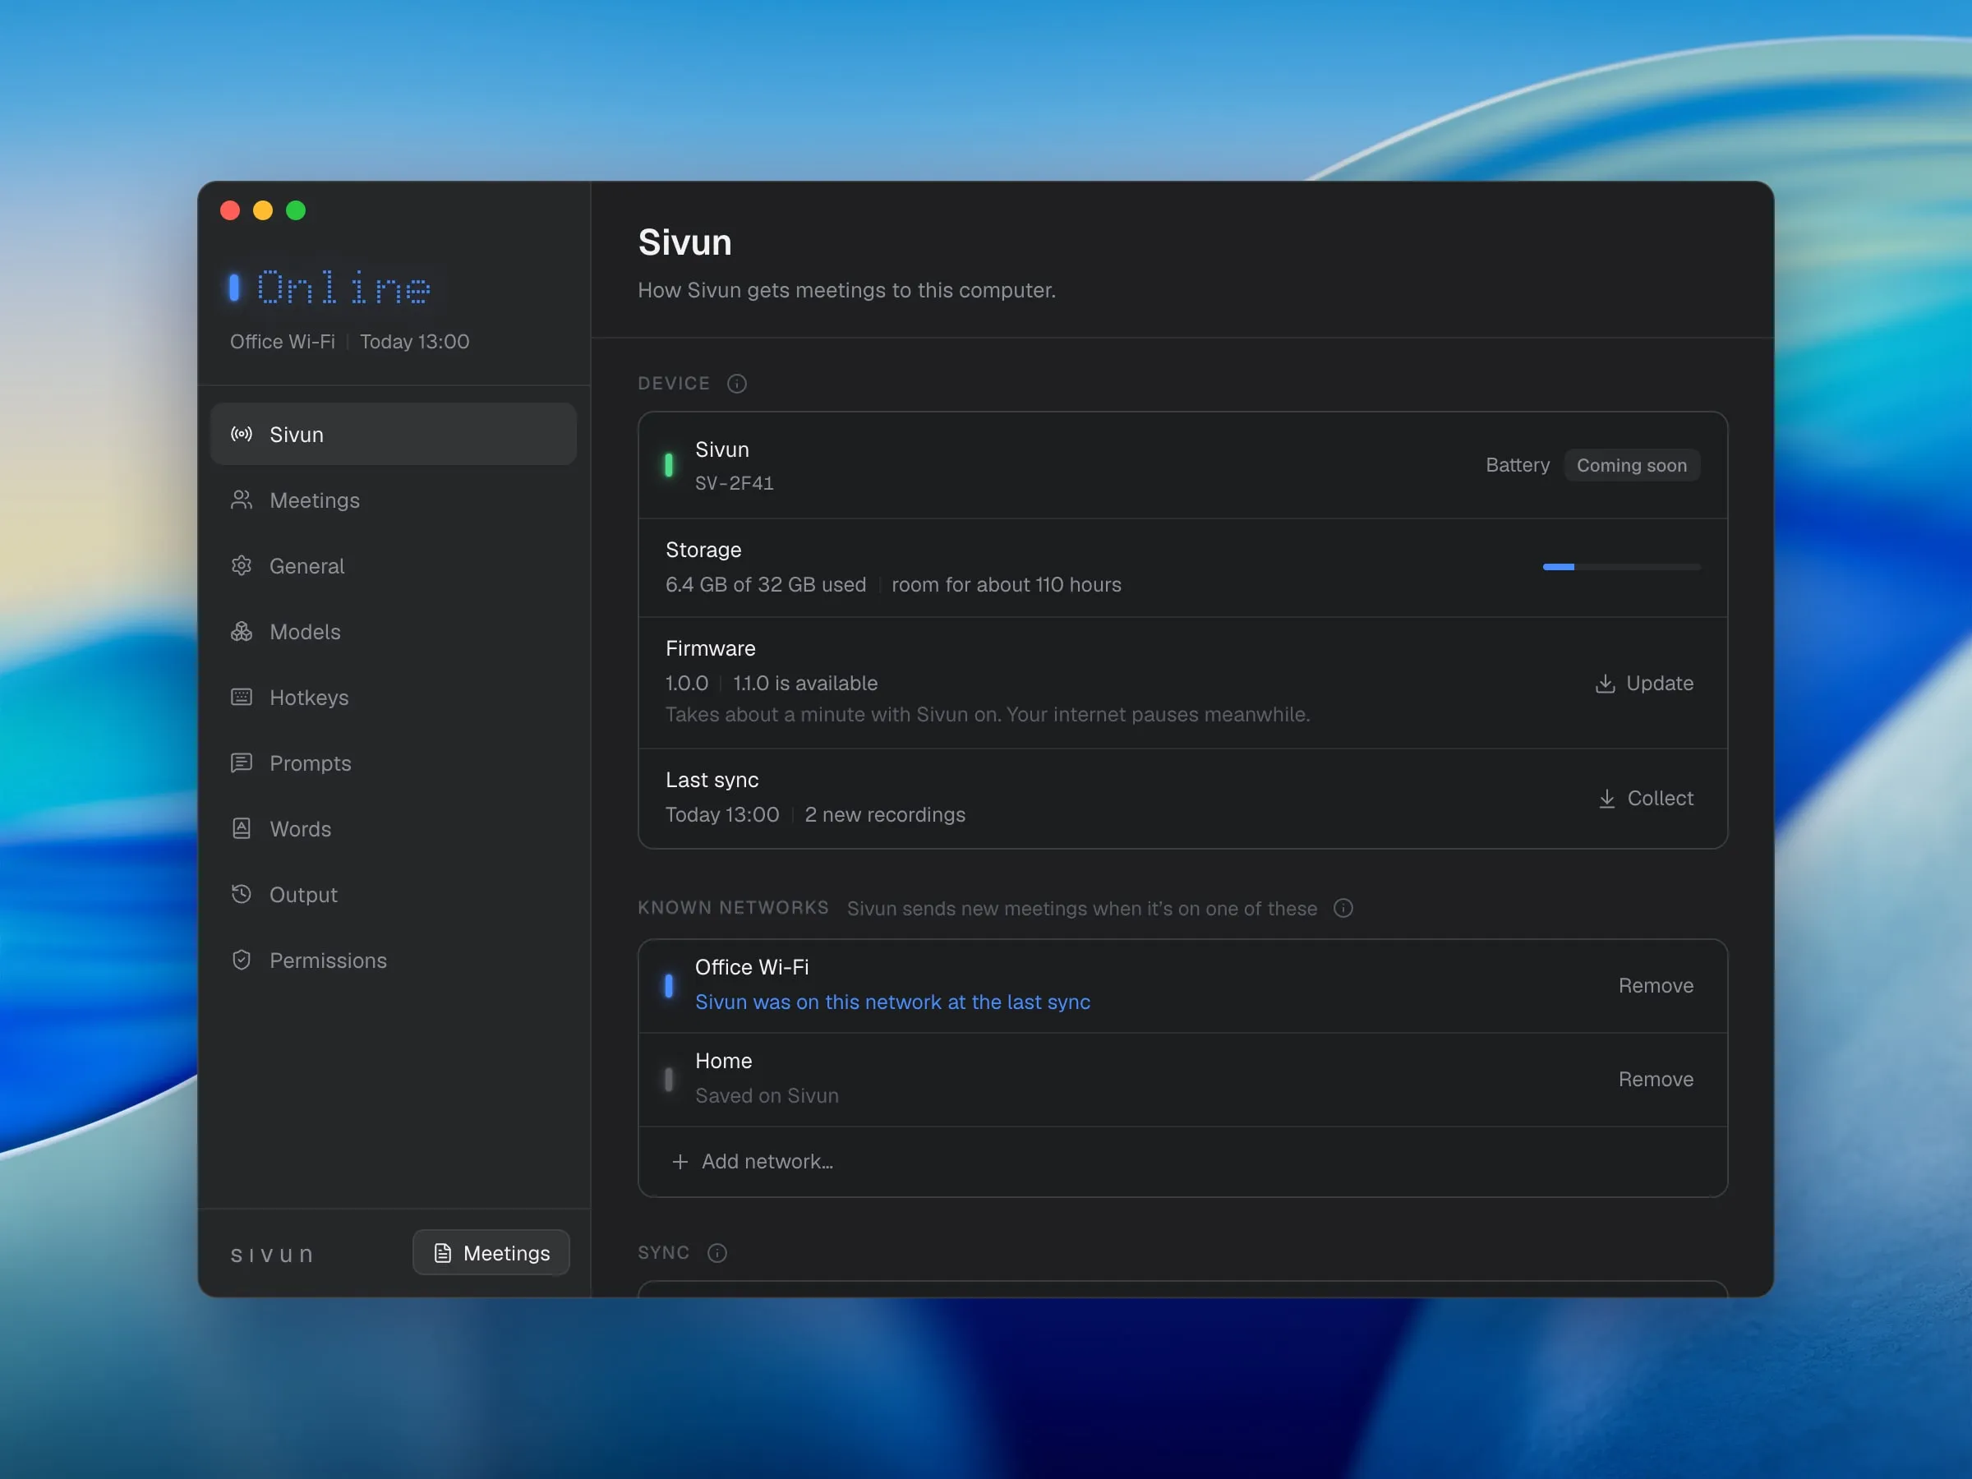Image resolution: width=1972 pixels, height=1479 pixels.
Task: Collect the new recordings
Action: (x=1646, y=799)
